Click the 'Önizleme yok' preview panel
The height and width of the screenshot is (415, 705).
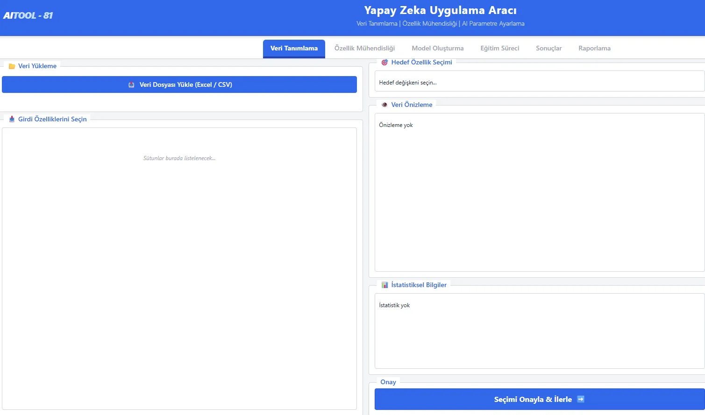tap(539, 192)
